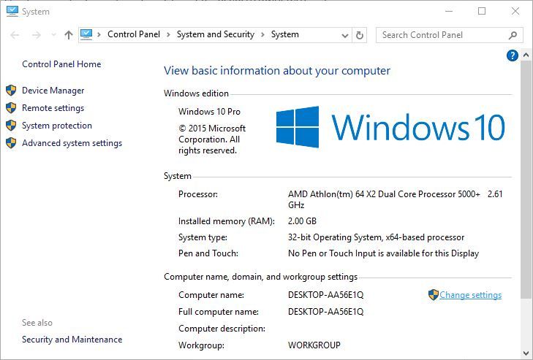533x360 pixels.
Task: Expand chevron after System and Security
Action: [x=262, y=34]
